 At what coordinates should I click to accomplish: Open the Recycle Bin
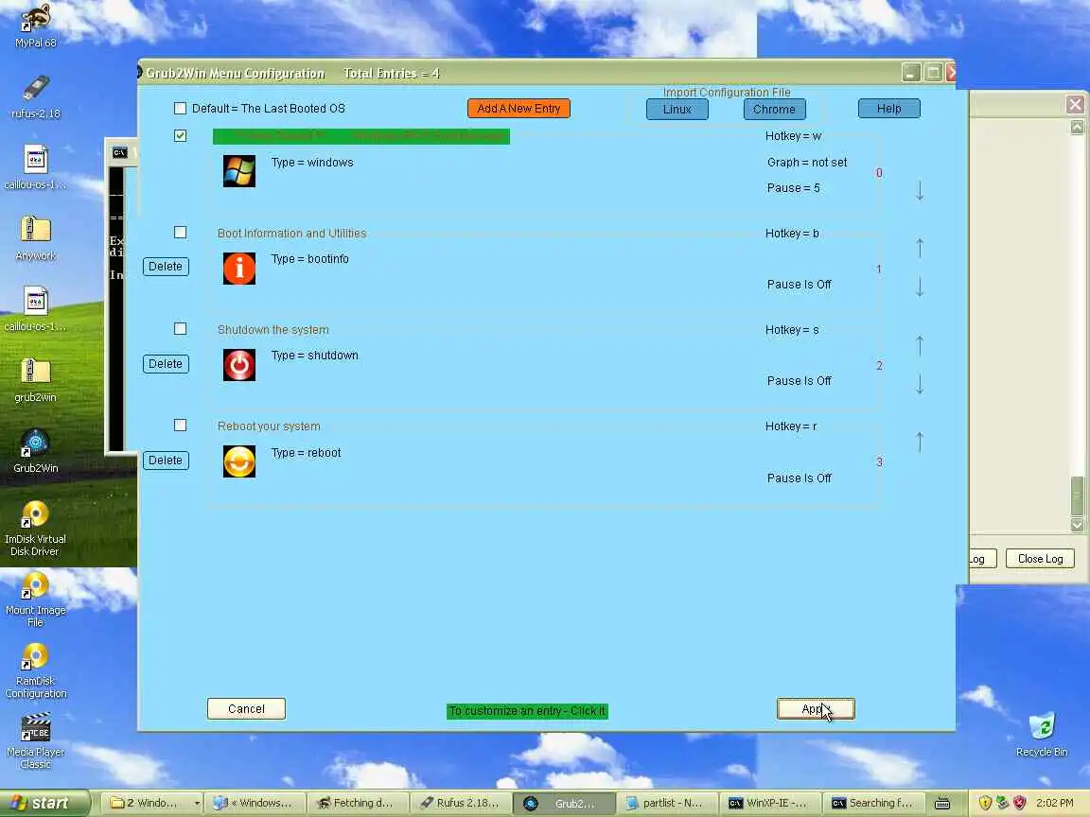1042,735
